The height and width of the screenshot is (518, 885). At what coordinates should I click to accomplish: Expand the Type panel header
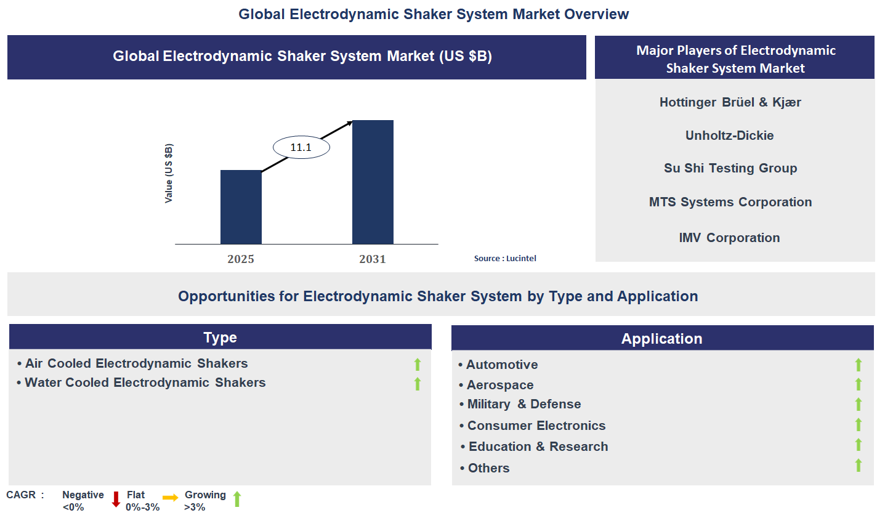(220, 337)
